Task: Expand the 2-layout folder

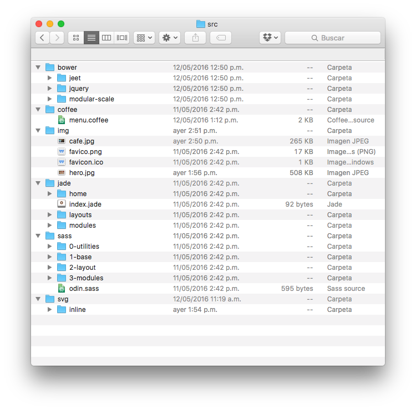Action: (x=49, y=268)
